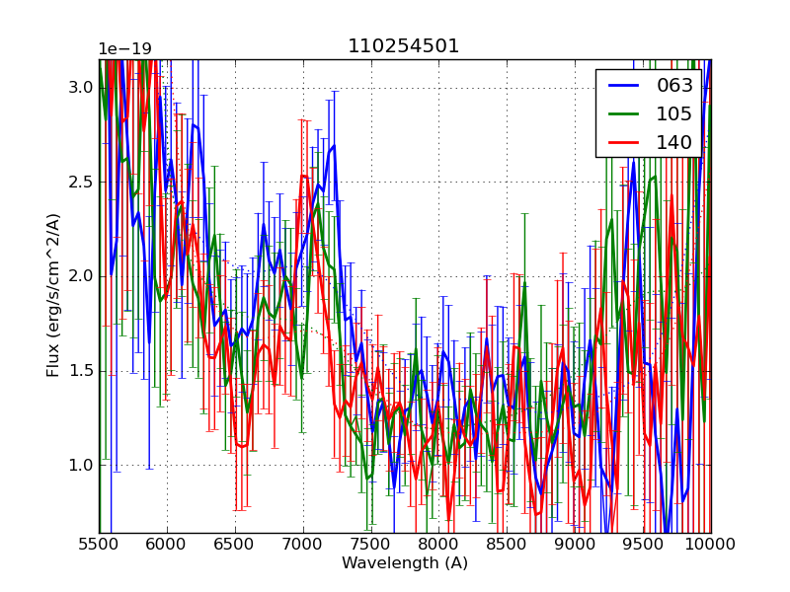The width and height of the screenshot is (790, 592).
Task: Click the 10000 x-axis tick label
Action: 711,544
